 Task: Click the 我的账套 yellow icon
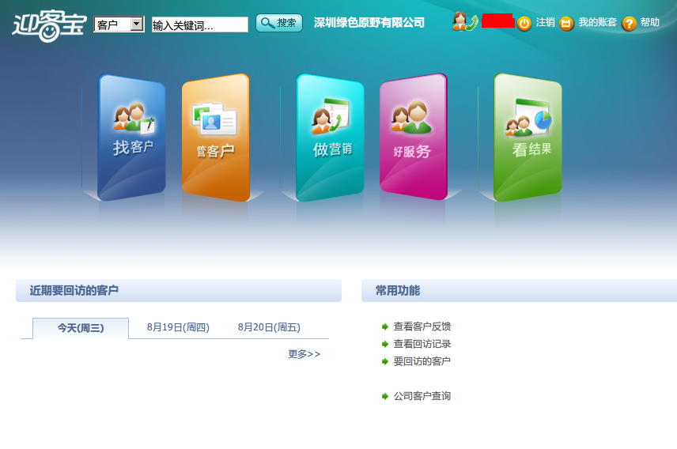pos(566,23)
